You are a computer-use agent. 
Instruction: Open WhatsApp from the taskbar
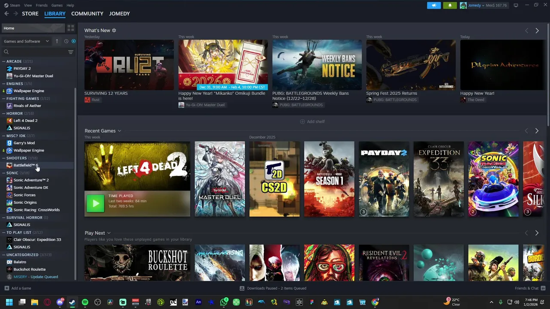(x=224, y=302)
